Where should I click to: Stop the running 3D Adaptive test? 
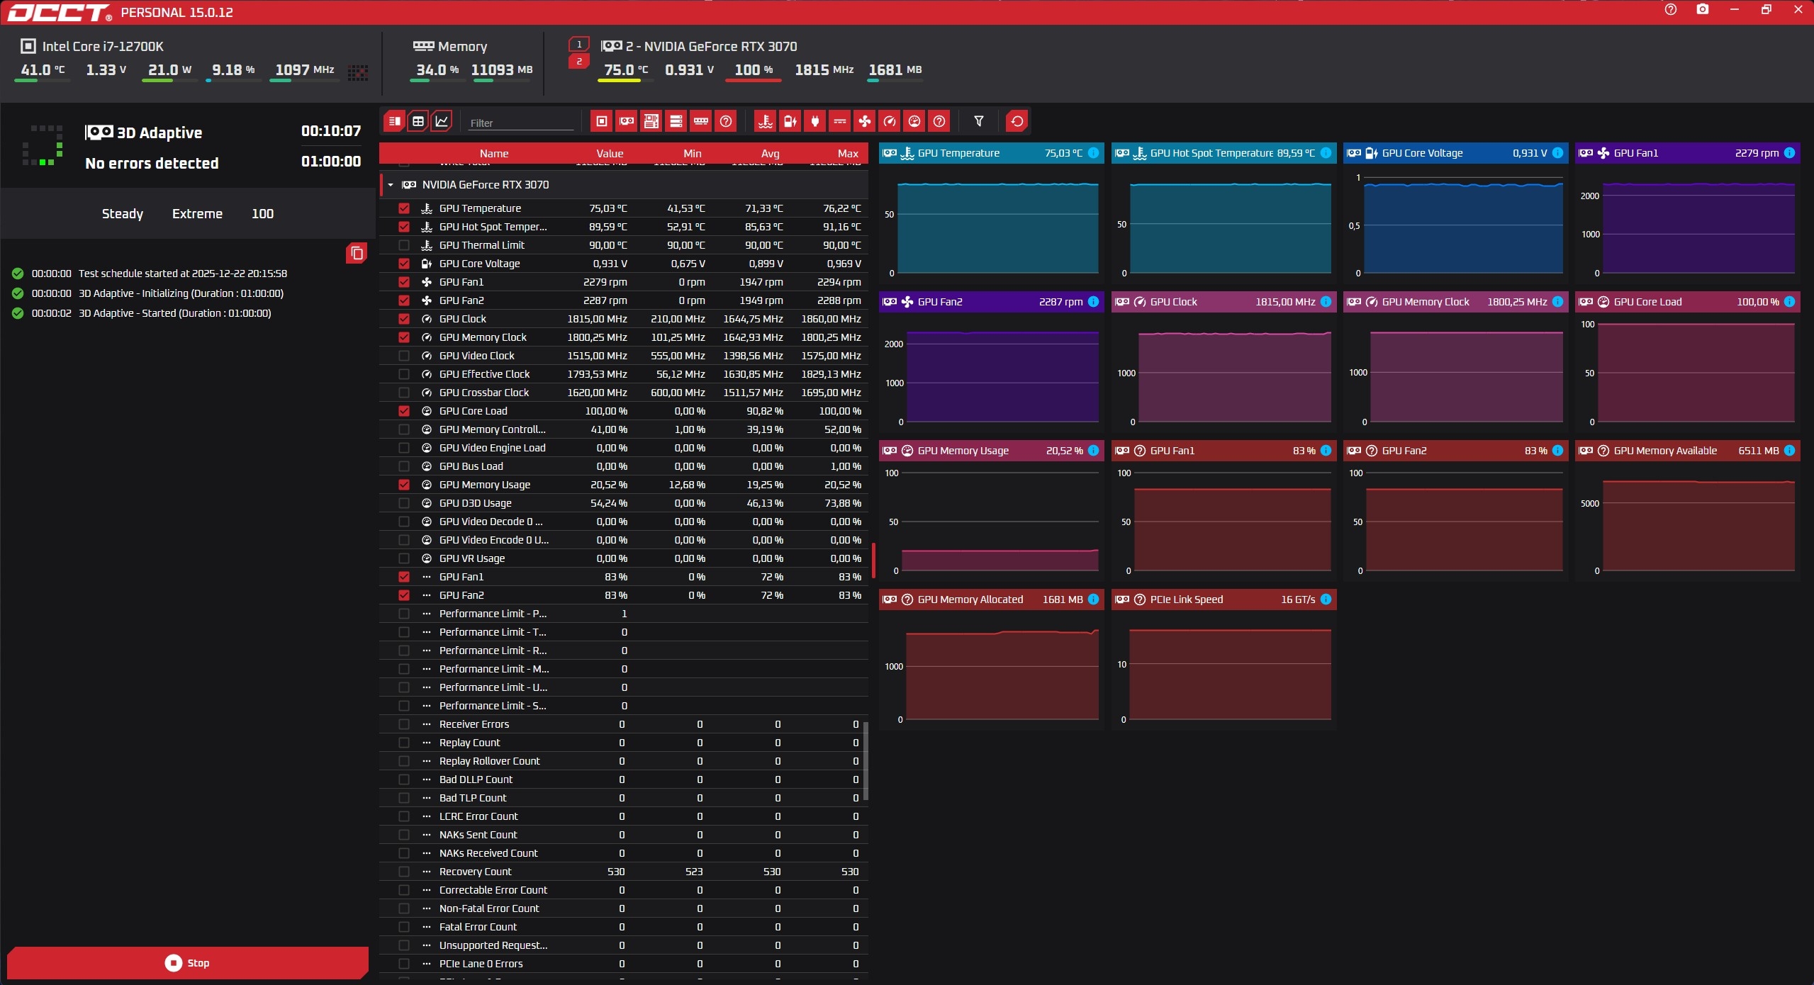pyautogui.click(x=187, y=962)
